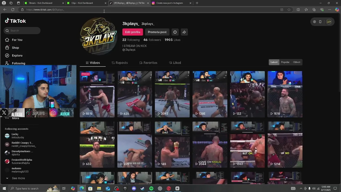Viewport: 341px width, 192px height.
Task: Open the video with 1385 views
Action: 210,94
